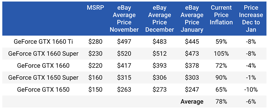Select the $280 MSRP cell
This screenshot has height=111, width=268.
[x=95, y=42]
